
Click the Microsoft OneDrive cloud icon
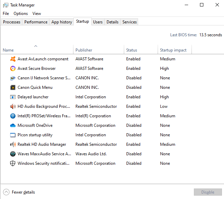tap(13, 125)
